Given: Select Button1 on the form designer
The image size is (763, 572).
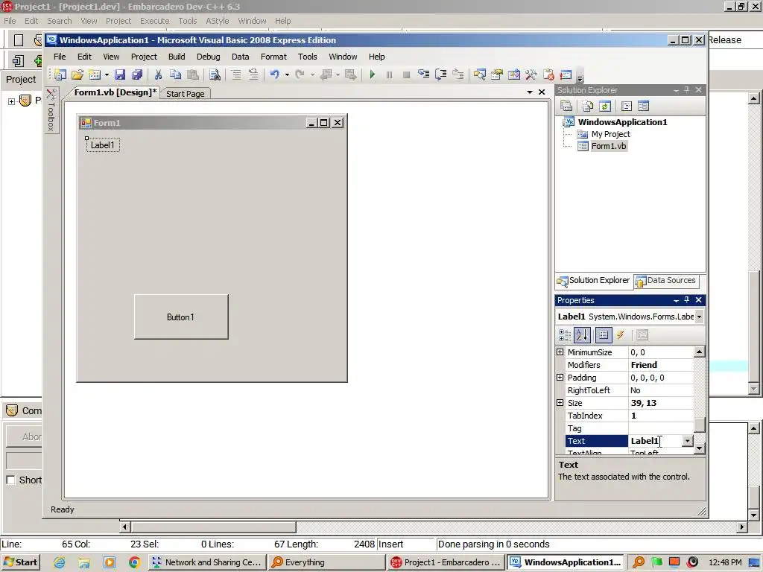Looking at the screenshot, I should [x=181, y=317].
